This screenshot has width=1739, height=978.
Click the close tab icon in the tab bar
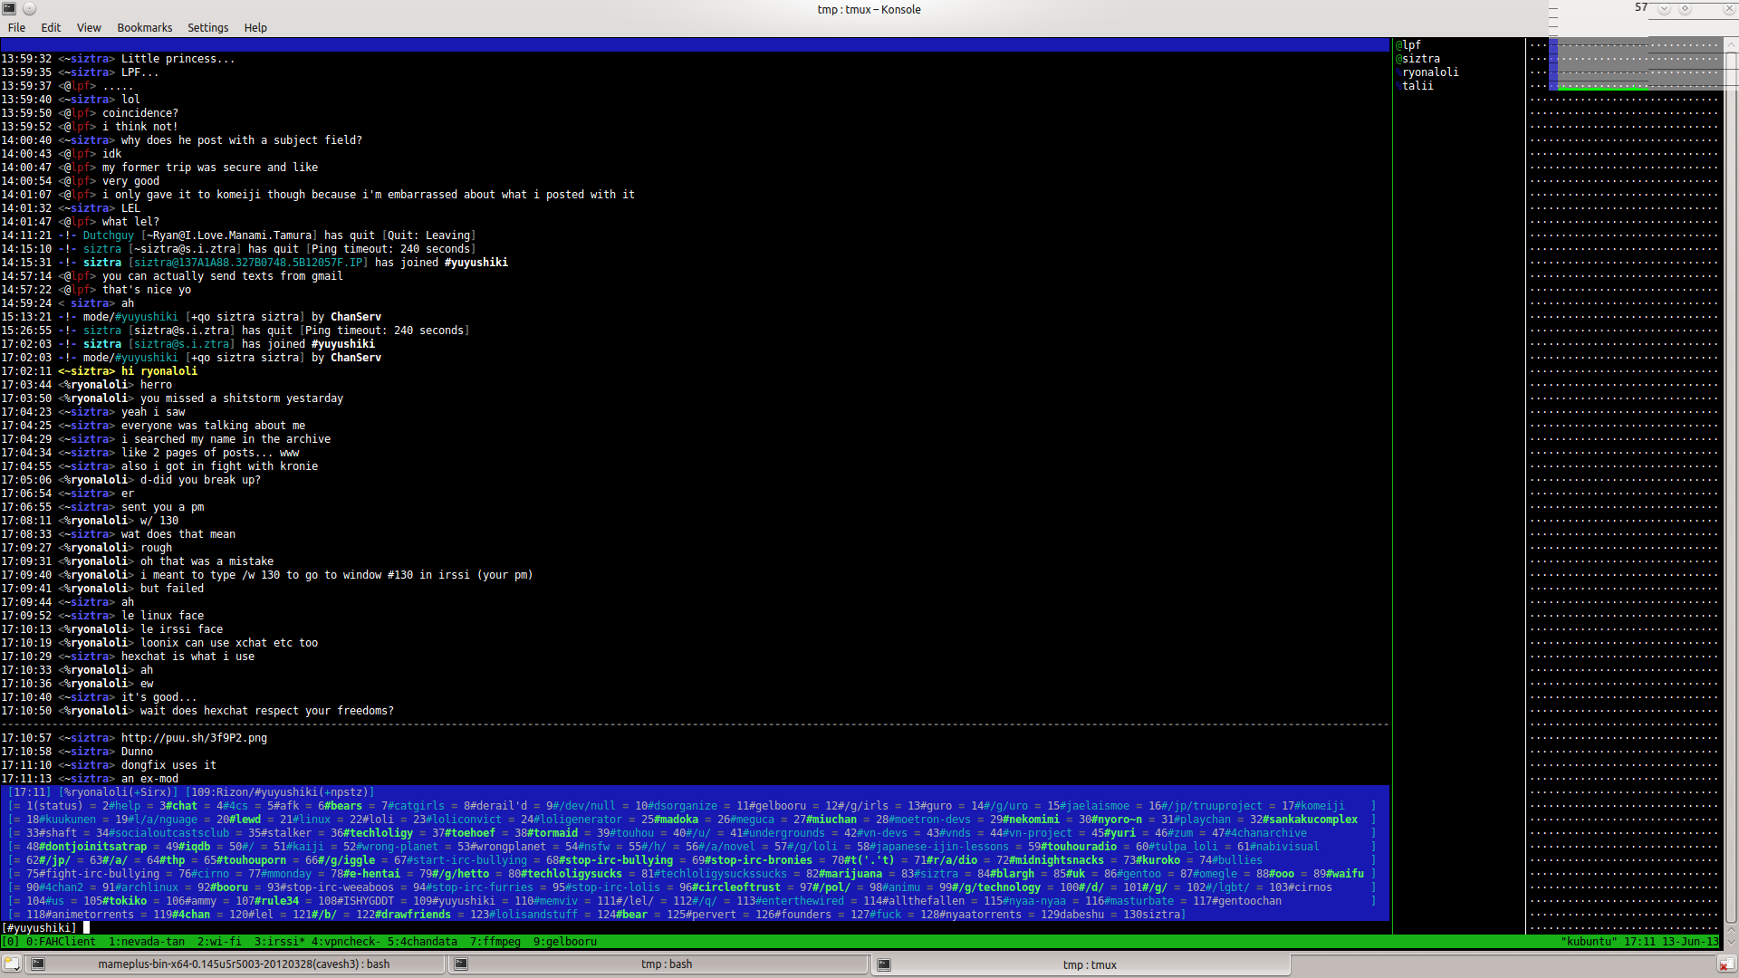pos(1726,964)
